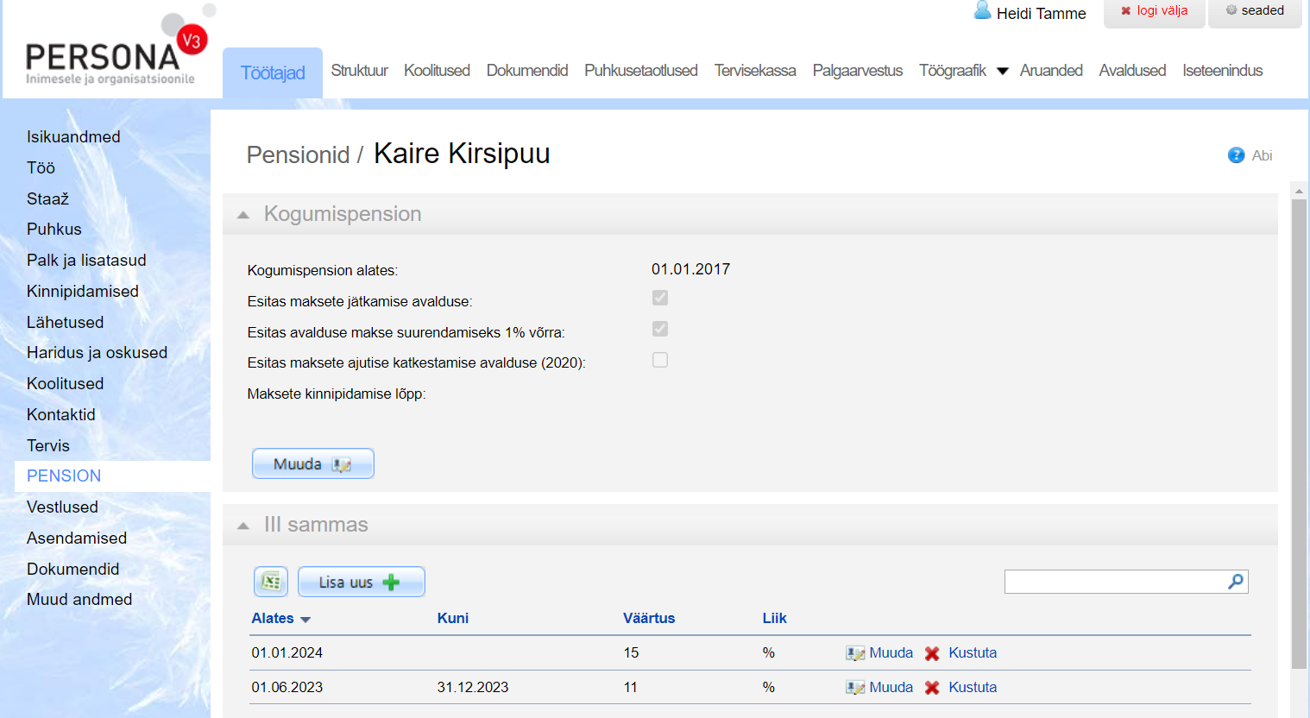1310x718 pixels.
Task: Open the Töögraafik dropdown arrow
Action: 1003,72
